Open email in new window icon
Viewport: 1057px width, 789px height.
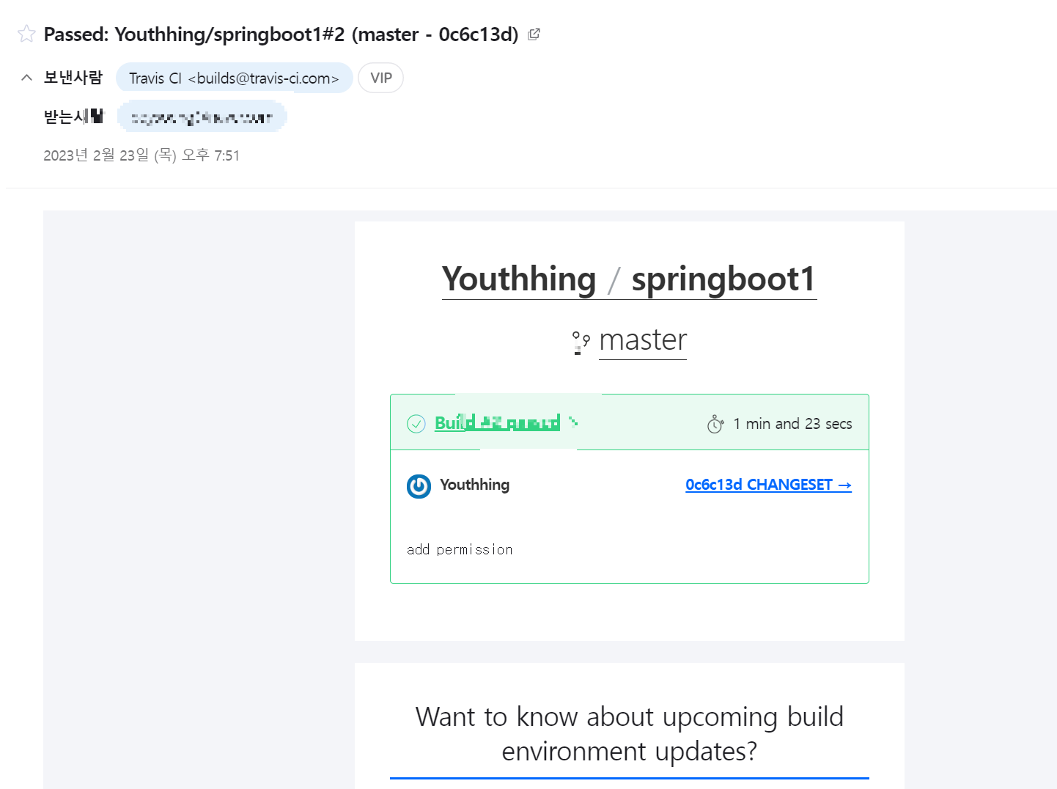pyautogui.click(x=534, y=34)
